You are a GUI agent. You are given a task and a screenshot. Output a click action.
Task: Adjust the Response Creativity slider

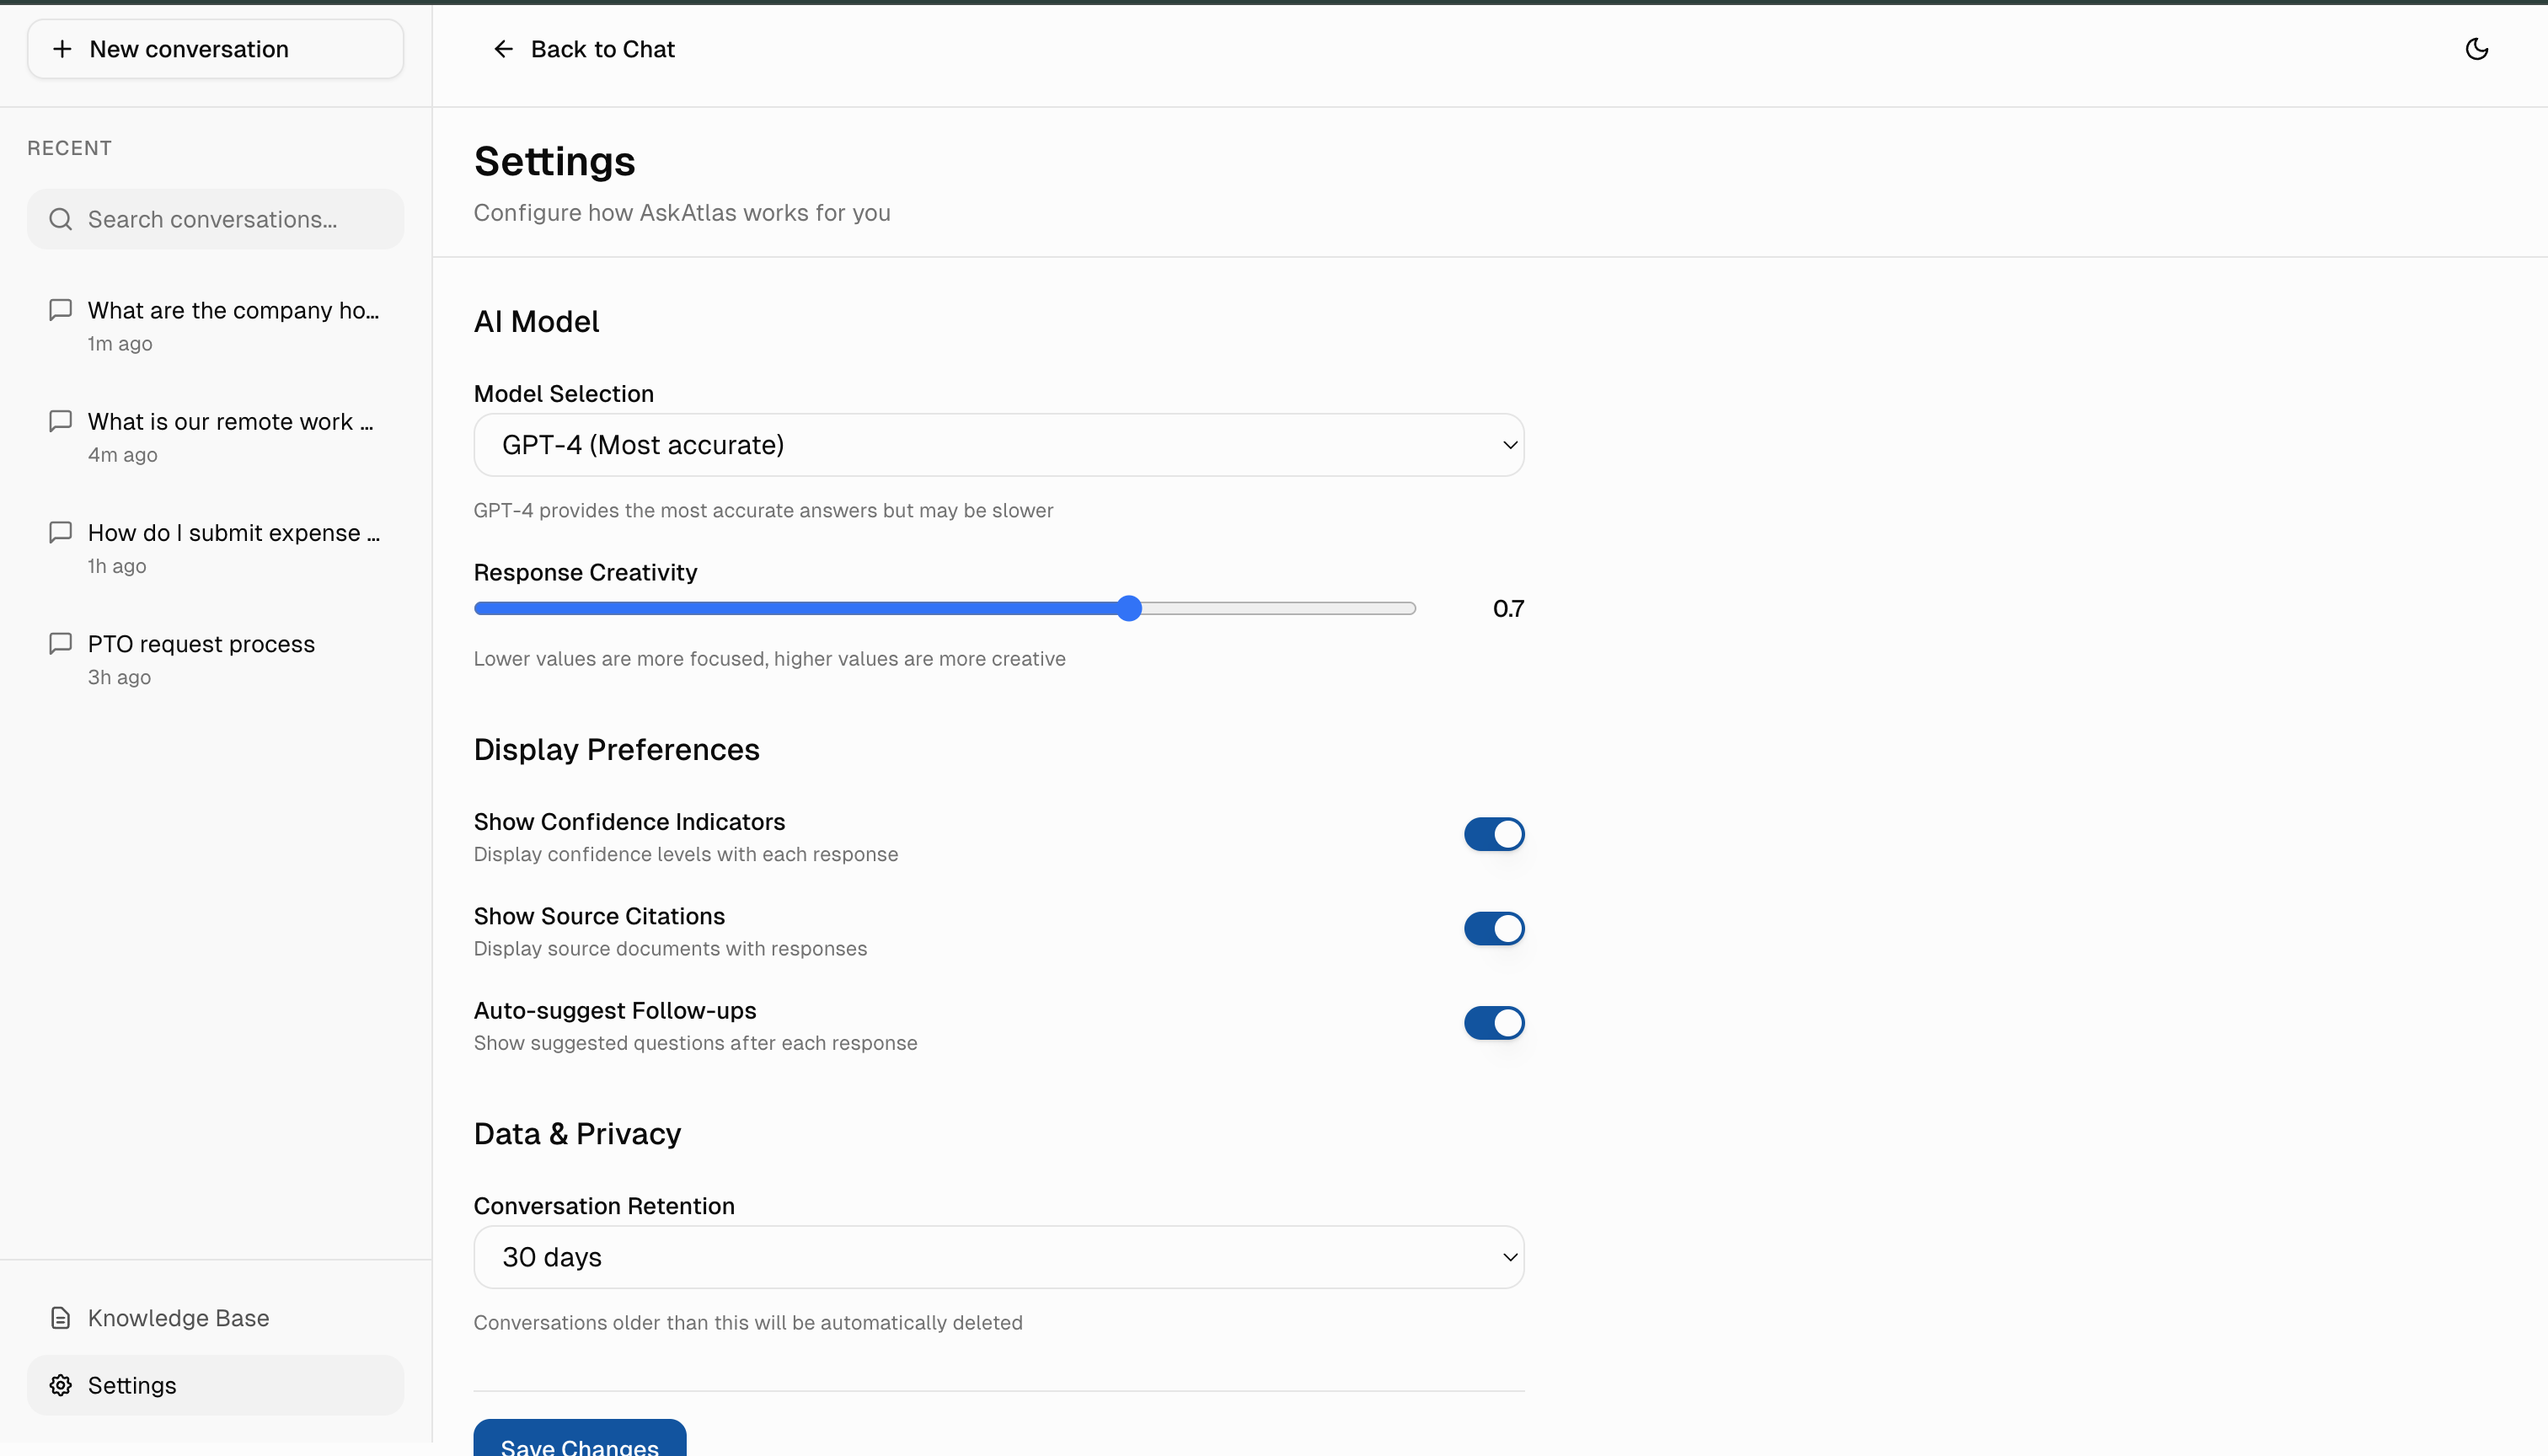pos(1129,607)
